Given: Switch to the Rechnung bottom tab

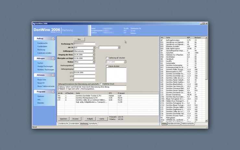Looking at the screenshot, I should tap(84, 124).
